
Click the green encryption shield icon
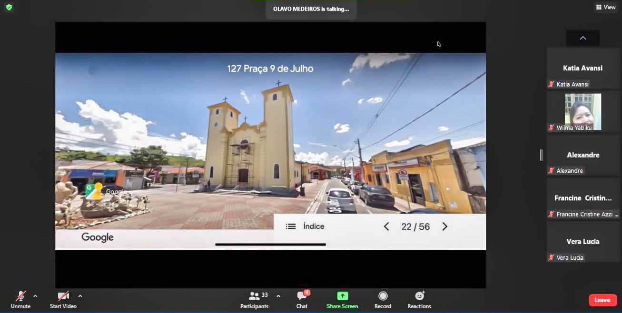click(x=9, y=7)
